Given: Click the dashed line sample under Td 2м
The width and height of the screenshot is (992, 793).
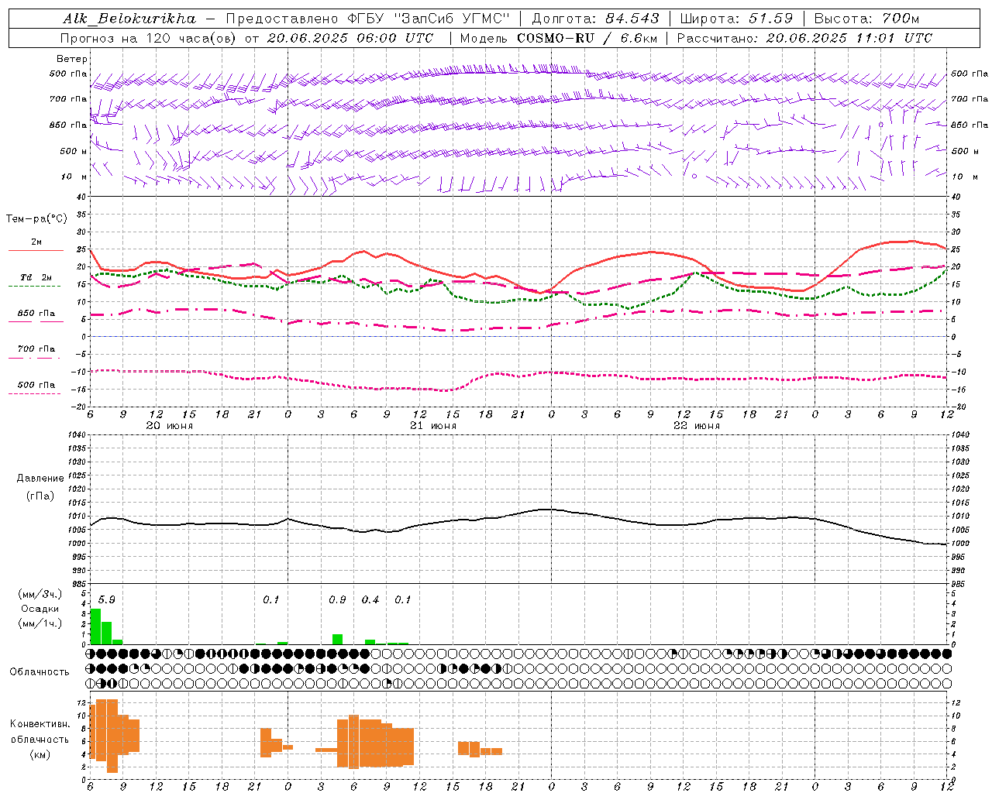Looking at the screenshot, I should point(35,286).
